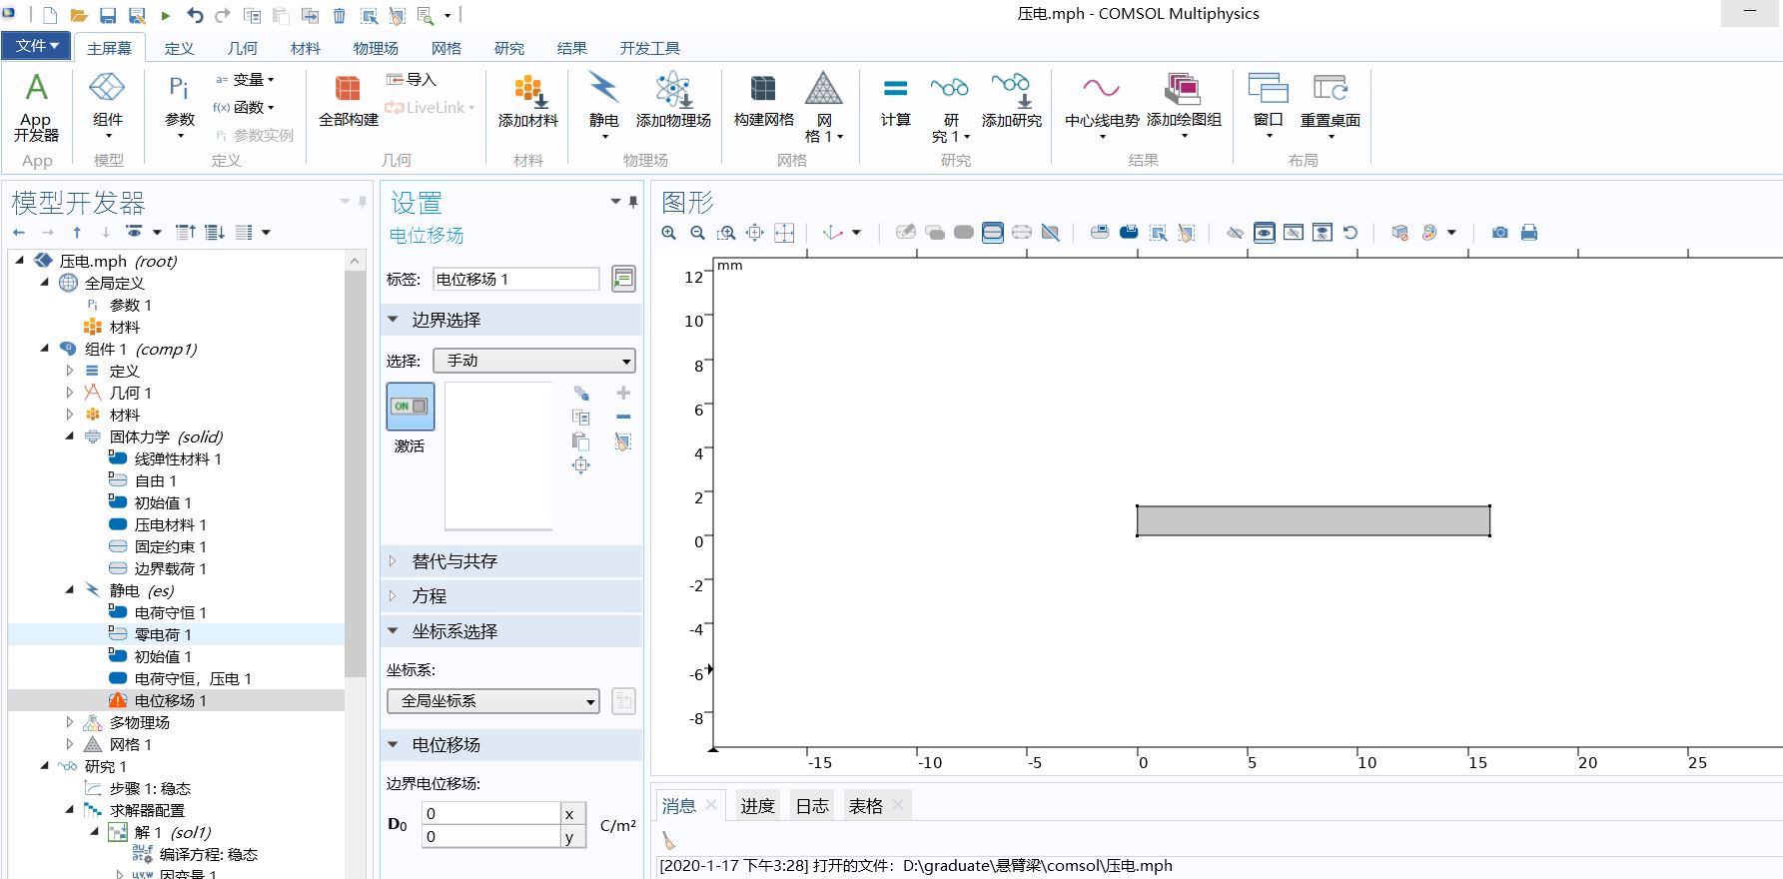The image size is (1783, 879).
Task: Toggle the 激活 selection switch
Action: tap(410, 407)
